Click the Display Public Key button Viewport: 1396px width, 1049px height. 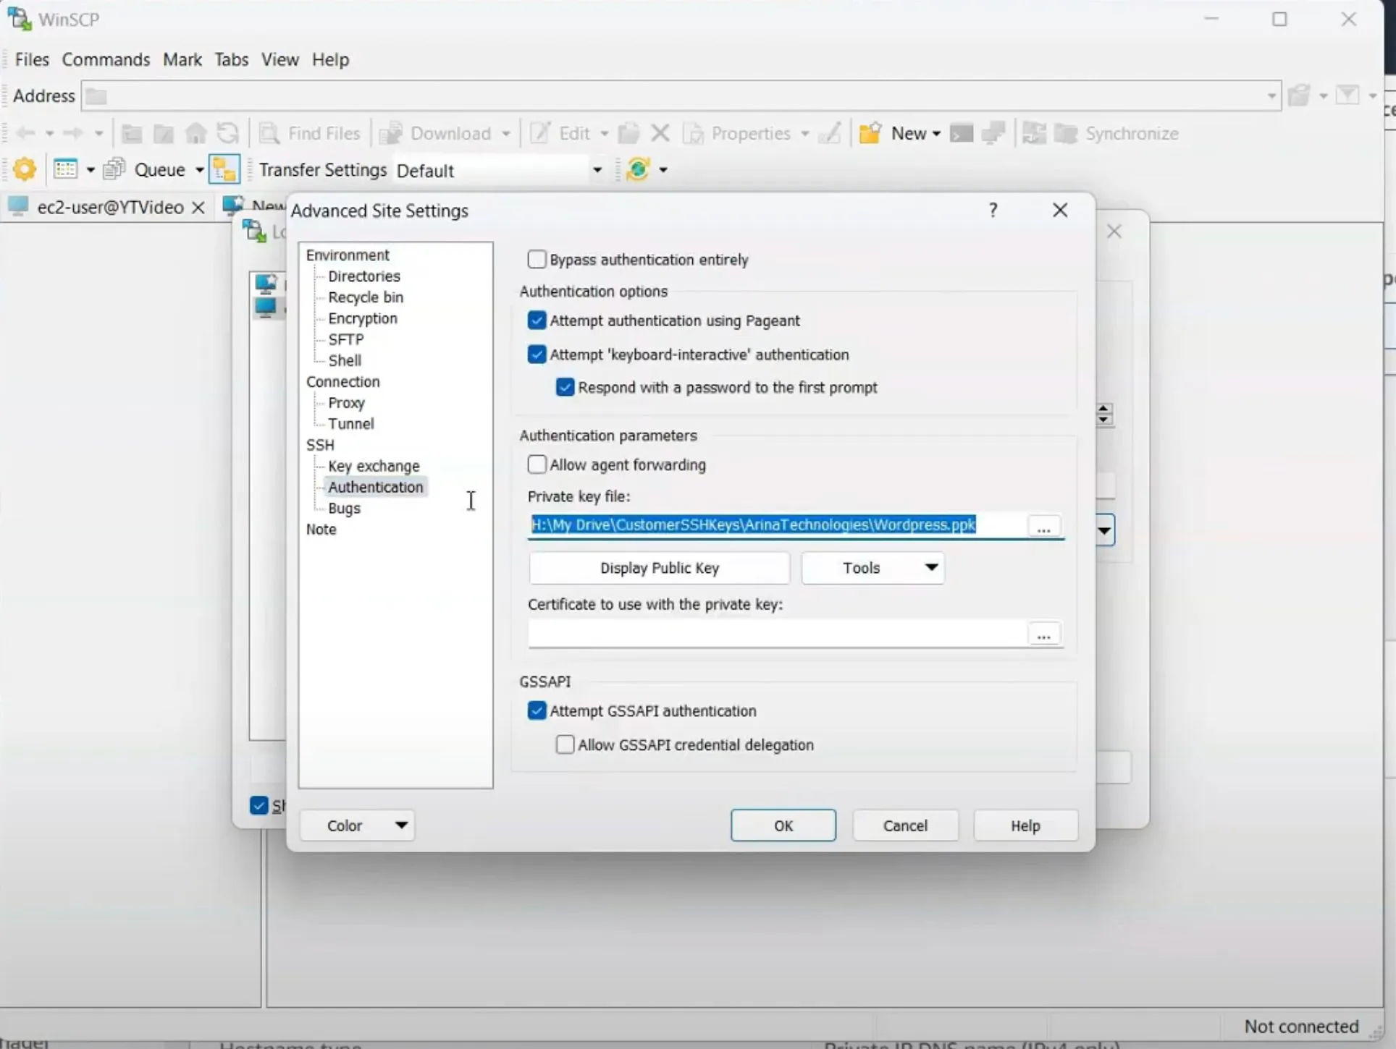659,568
